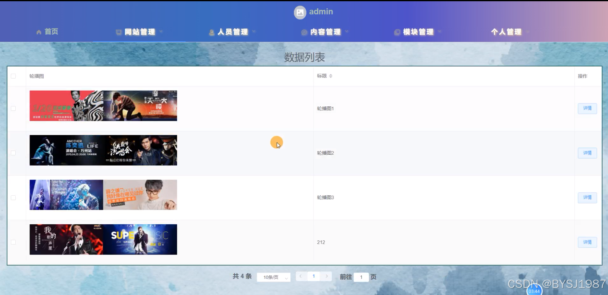Open the 轮播图2 carousel thumbnail
Image resolution: width=608 pixels, height=295 pixels.
103,150
